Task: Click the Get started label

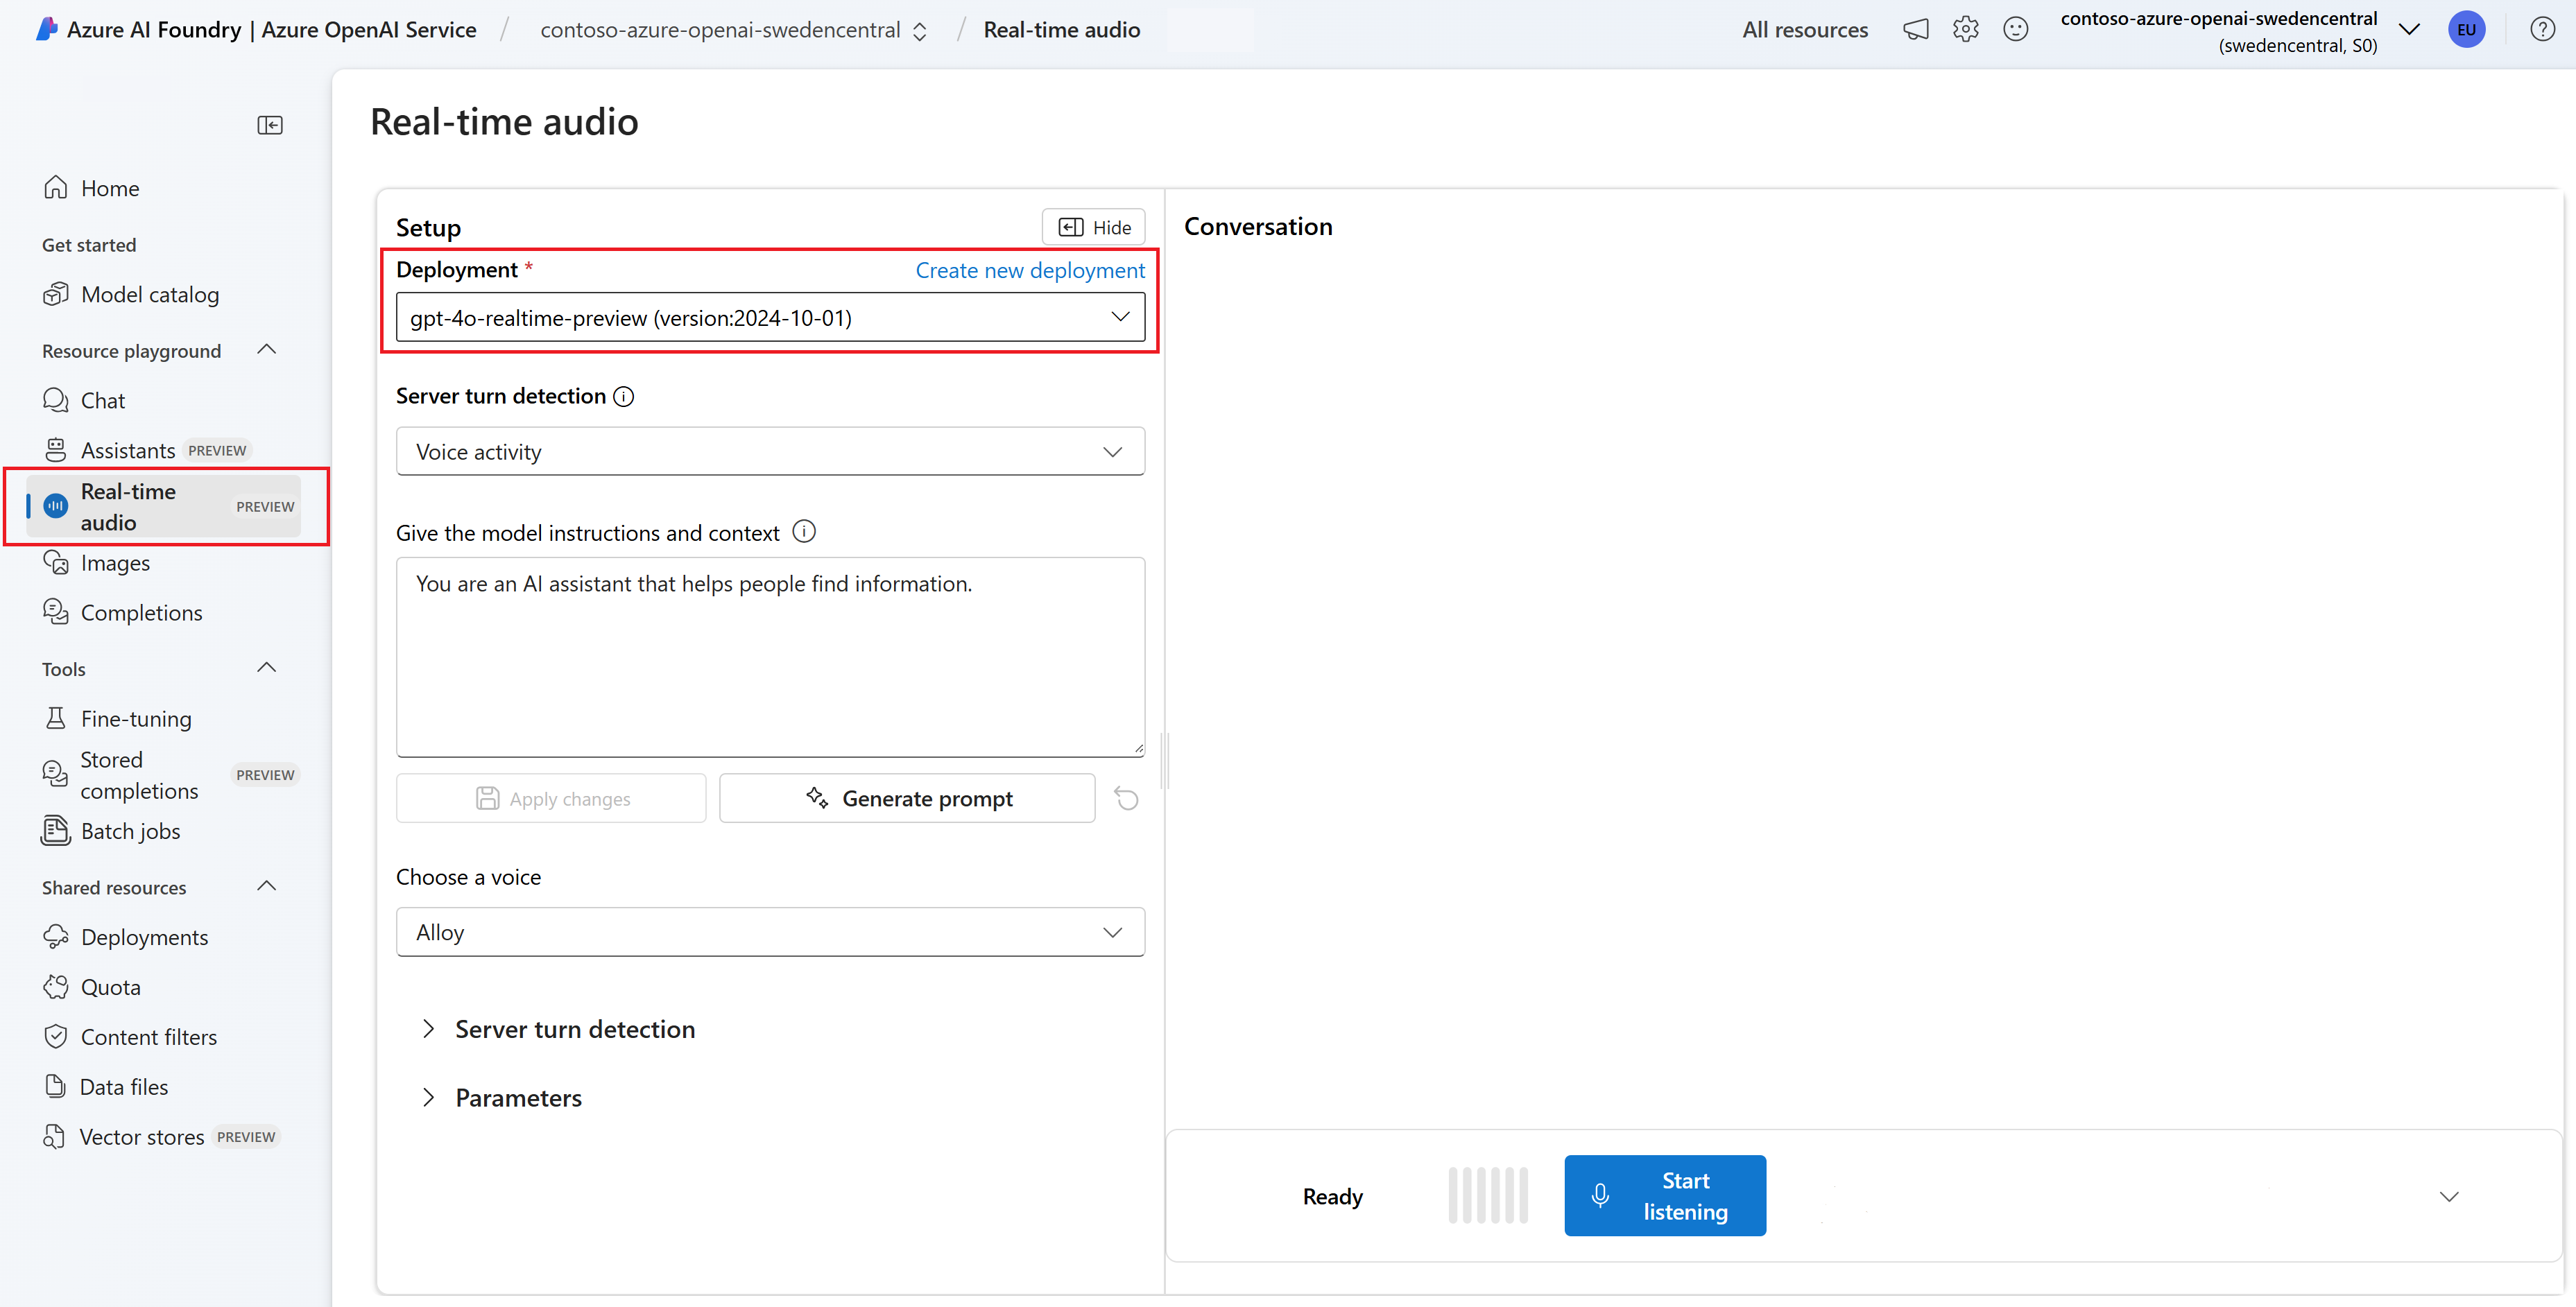Action: [89, 245]
